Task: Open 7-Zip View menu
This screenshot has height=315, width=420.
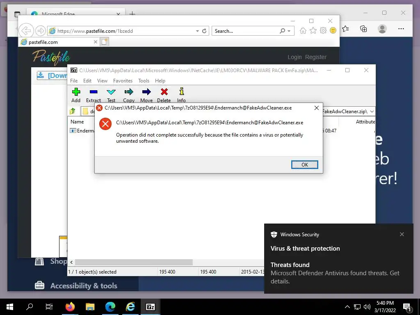Action: click(x=102, y=81)
